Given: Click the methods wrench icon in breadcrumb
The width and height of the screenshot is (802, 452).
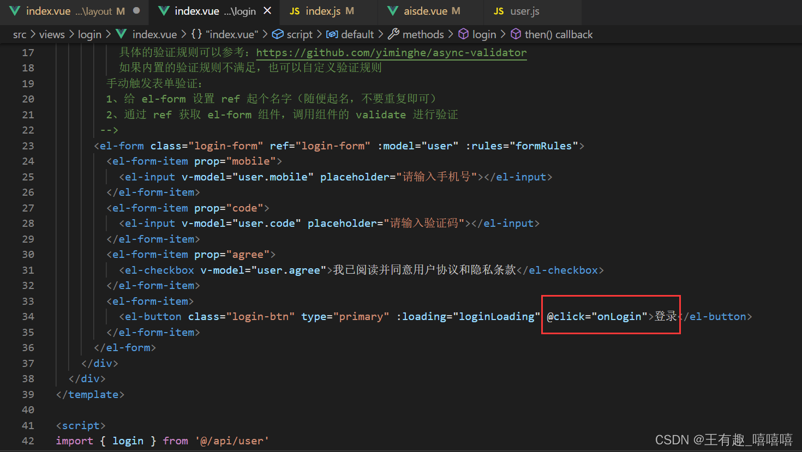Looking at the screenshot, I should pos(393,34).
